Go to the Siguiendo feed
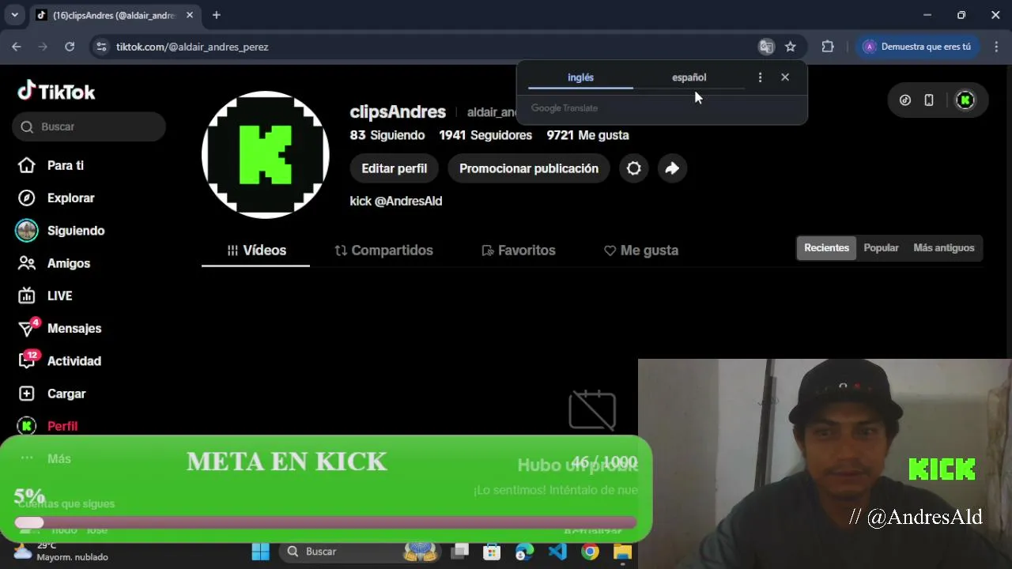This screenshot has height=569, width=1012. (x=60, y=231)
